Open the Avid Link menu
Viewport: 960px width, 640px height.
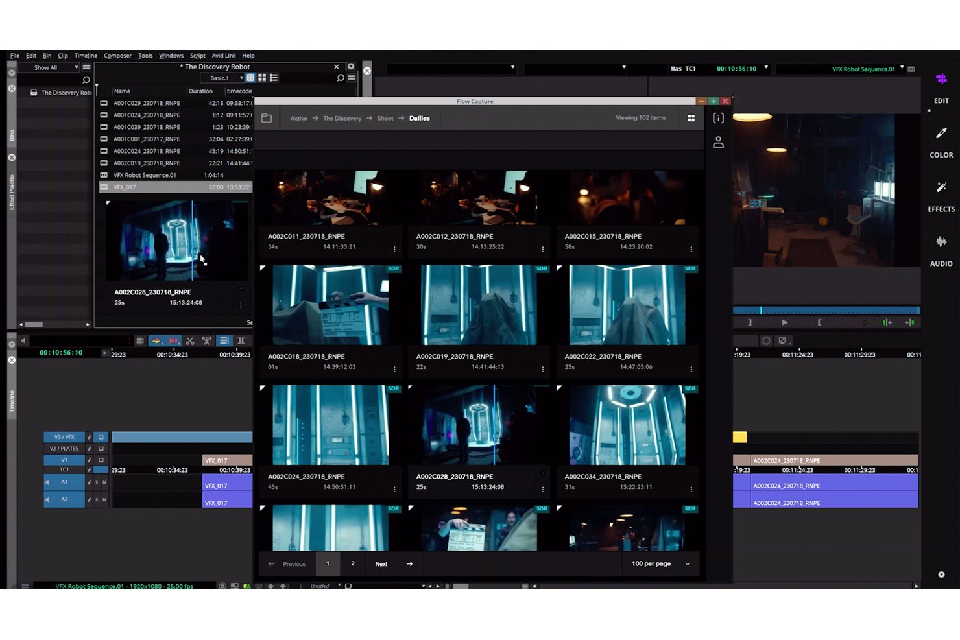[224, 56]
